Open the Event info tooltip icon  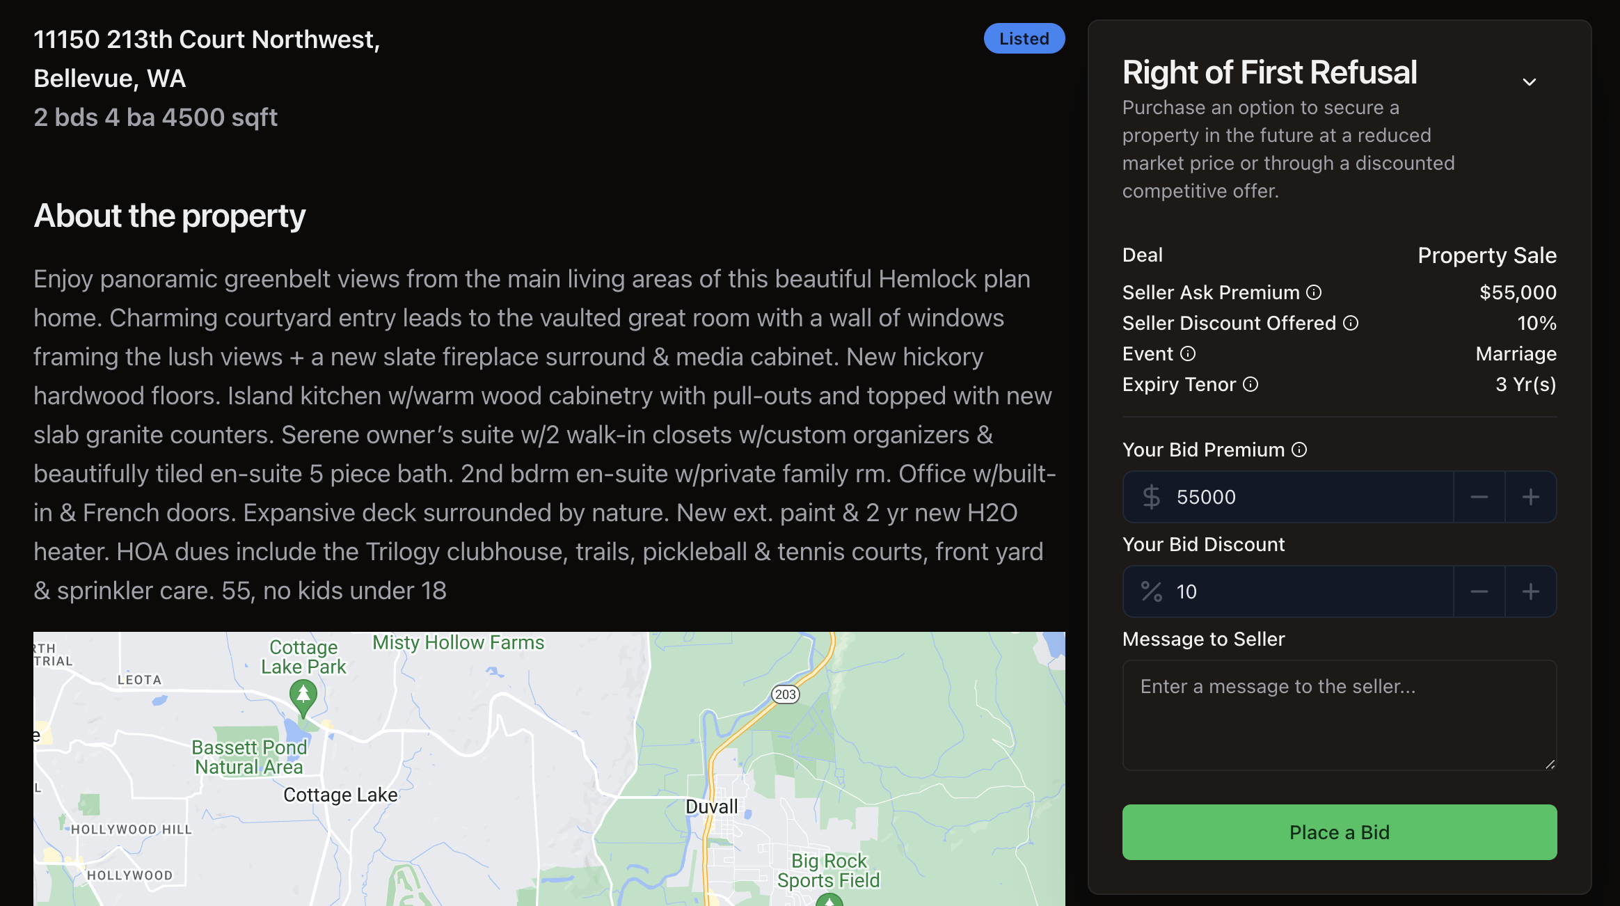[1188, 353]
